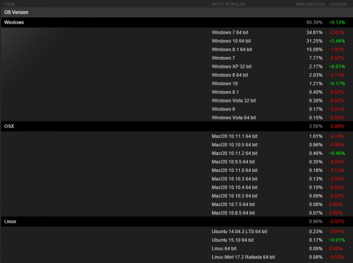Viewport: 353px width, 263px height.
Task: Collapse the OS Version section header
Action: (x=177, y=12)
